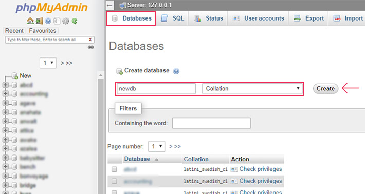Select the awake database in tree
Viewport: 365px width, 194px height.
point(28,140)
